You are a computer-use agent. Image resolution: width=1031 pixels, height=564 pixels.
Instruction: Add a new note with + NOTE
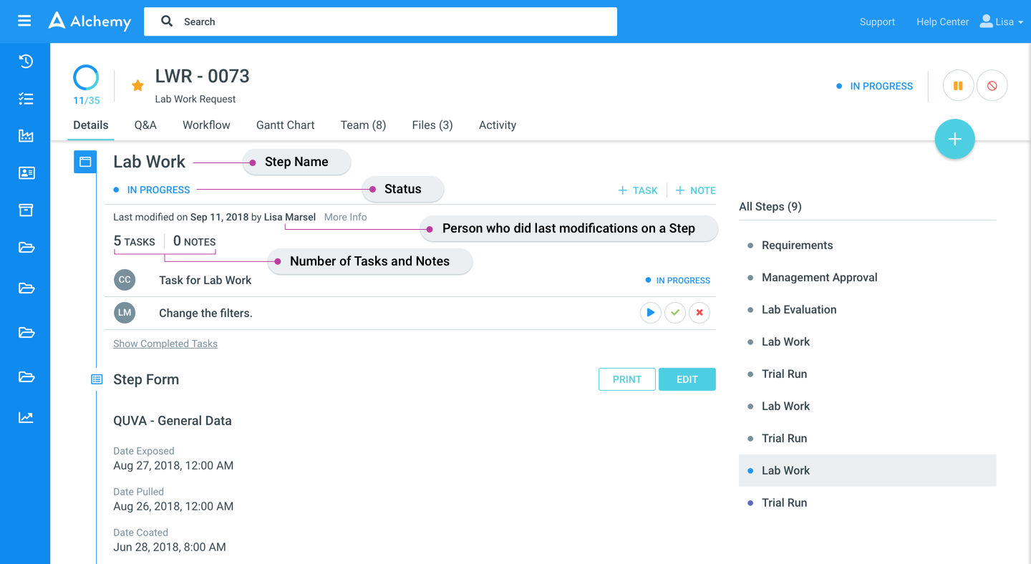tap(696, 190)
